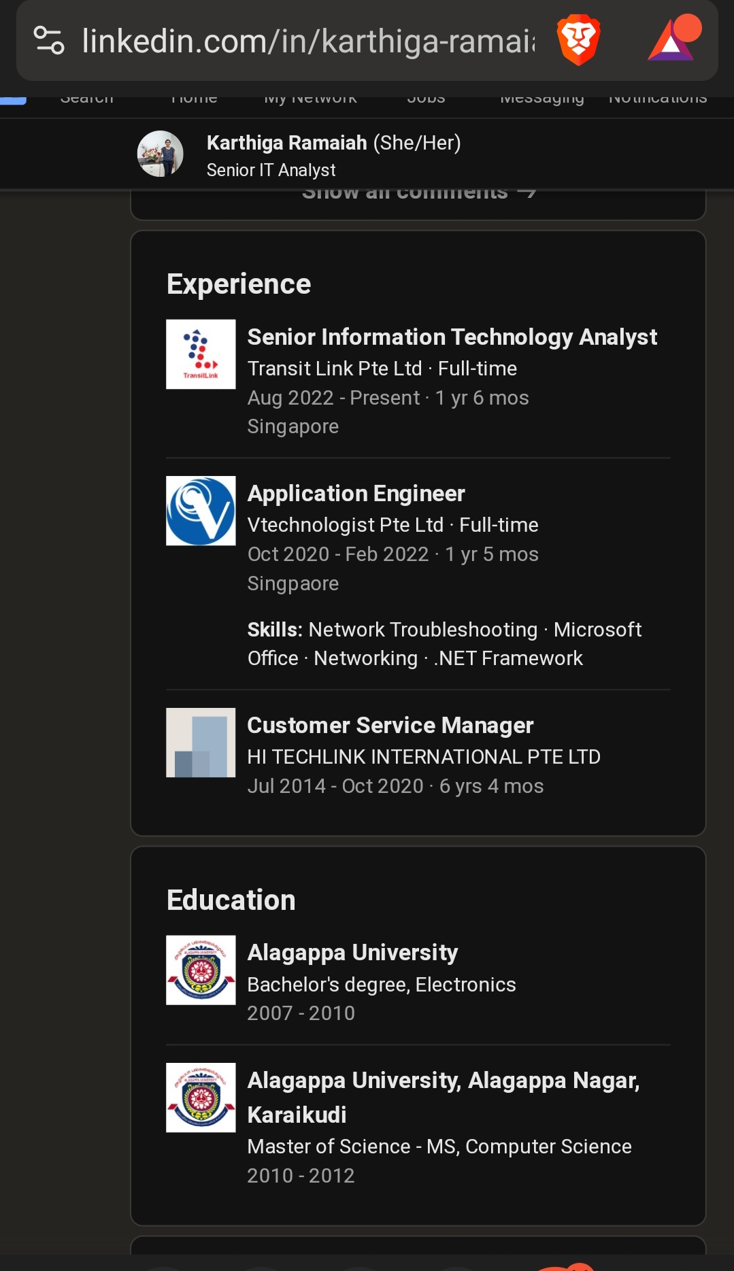Open Alagappa University logo for Master's degree
The image size is (734, 1271).
[201, 1098]
